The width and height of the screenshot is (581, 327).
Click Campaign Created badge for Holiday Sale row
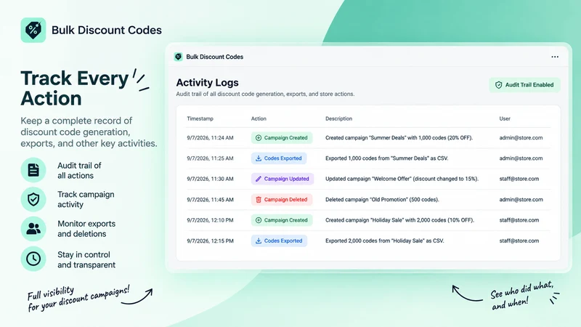click(282, 220)
